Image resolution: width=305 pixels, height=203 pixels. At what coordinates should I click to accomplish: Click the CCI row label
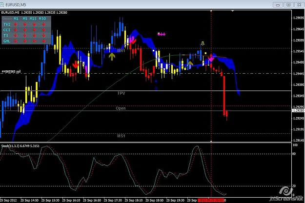7,30
